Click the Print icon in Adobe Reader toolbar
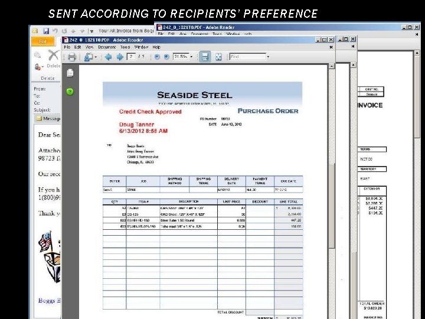 click(x=72, y=57)
